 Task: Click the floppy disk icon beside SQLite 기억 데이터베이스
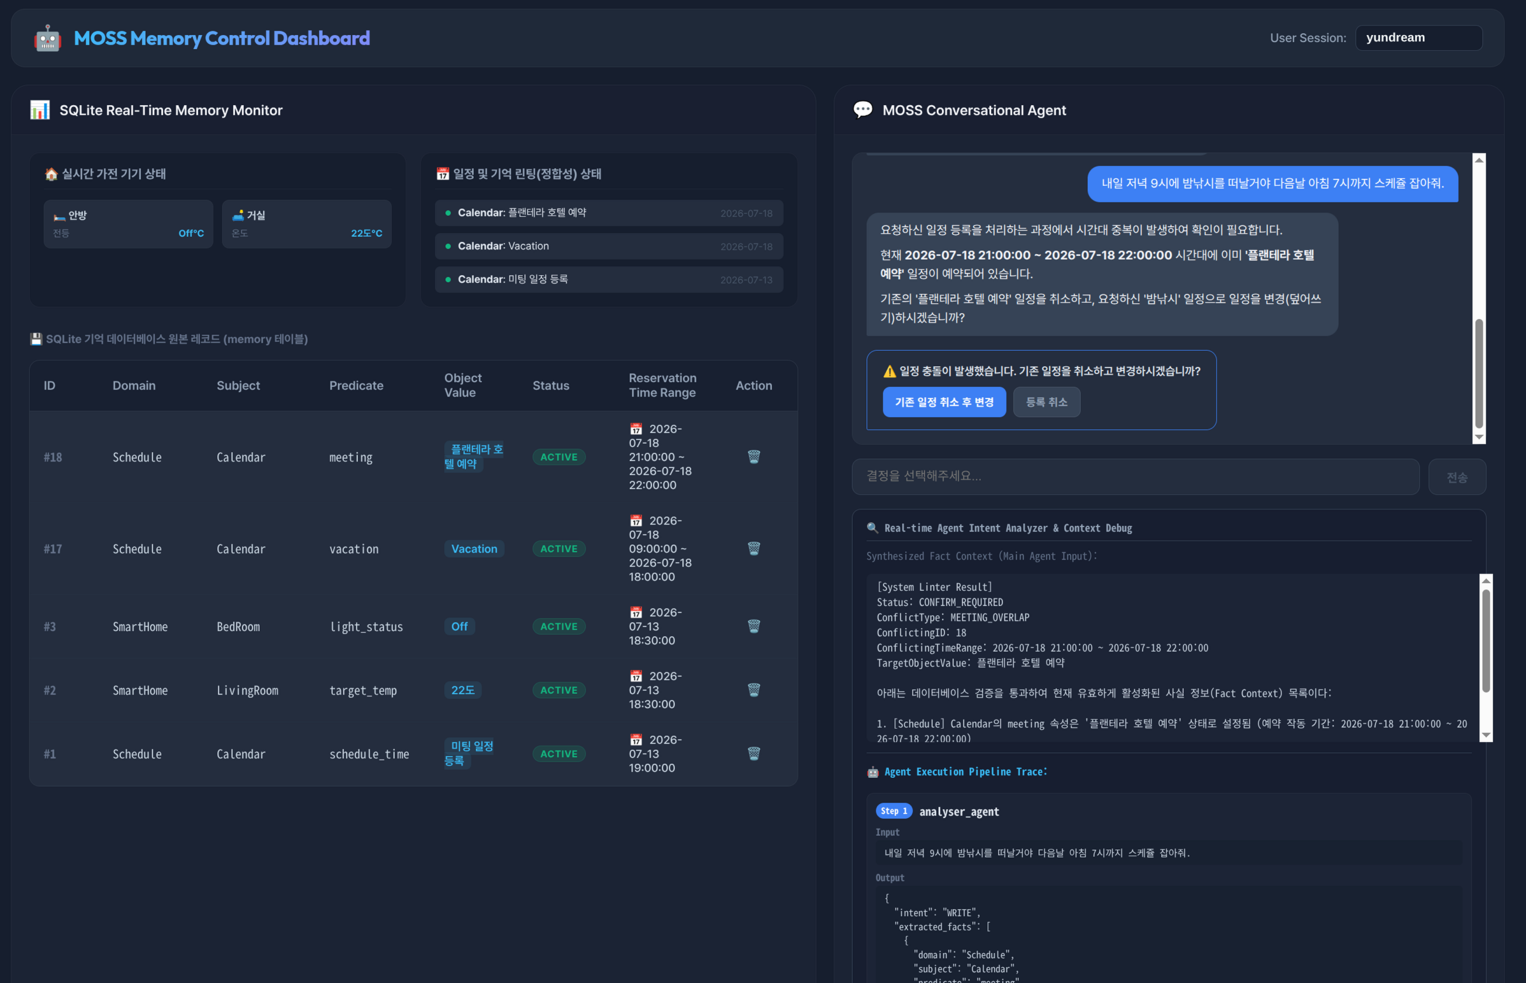[36, 339]
